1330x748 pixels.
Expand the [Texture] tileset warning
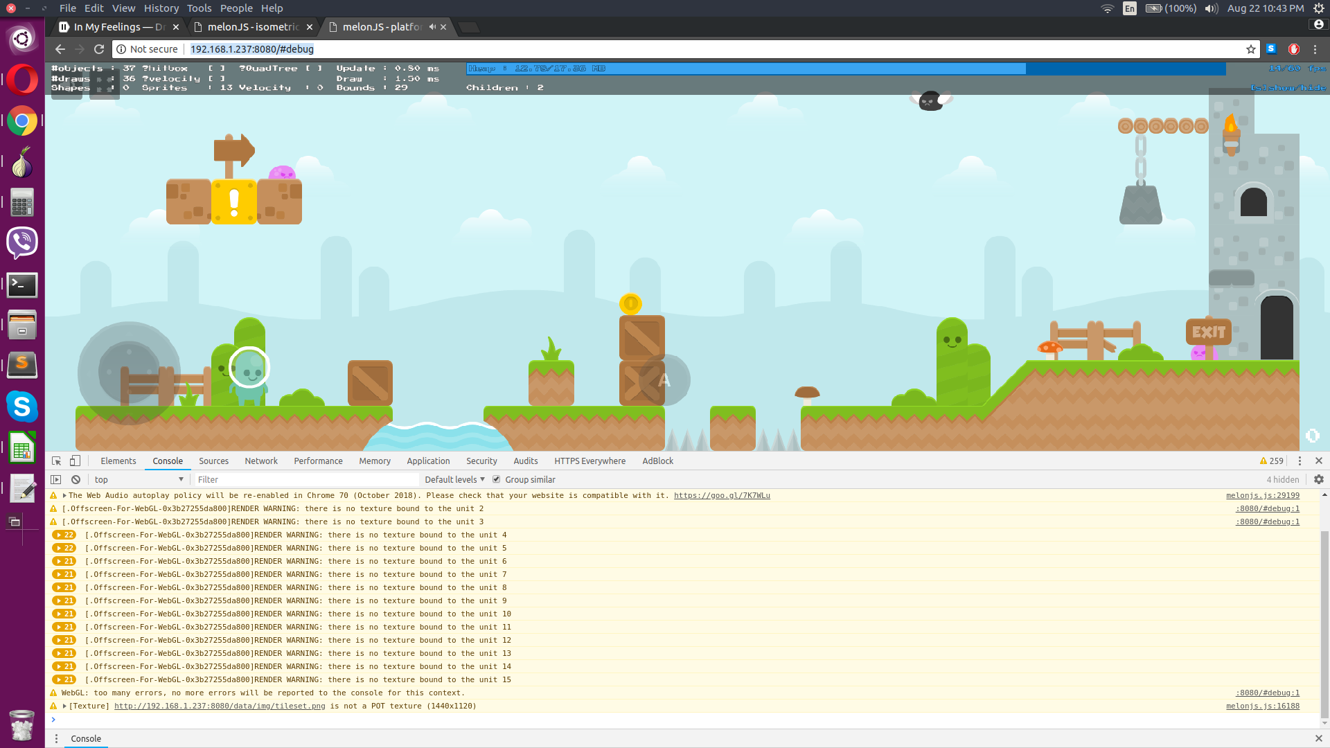pos(64,706)
